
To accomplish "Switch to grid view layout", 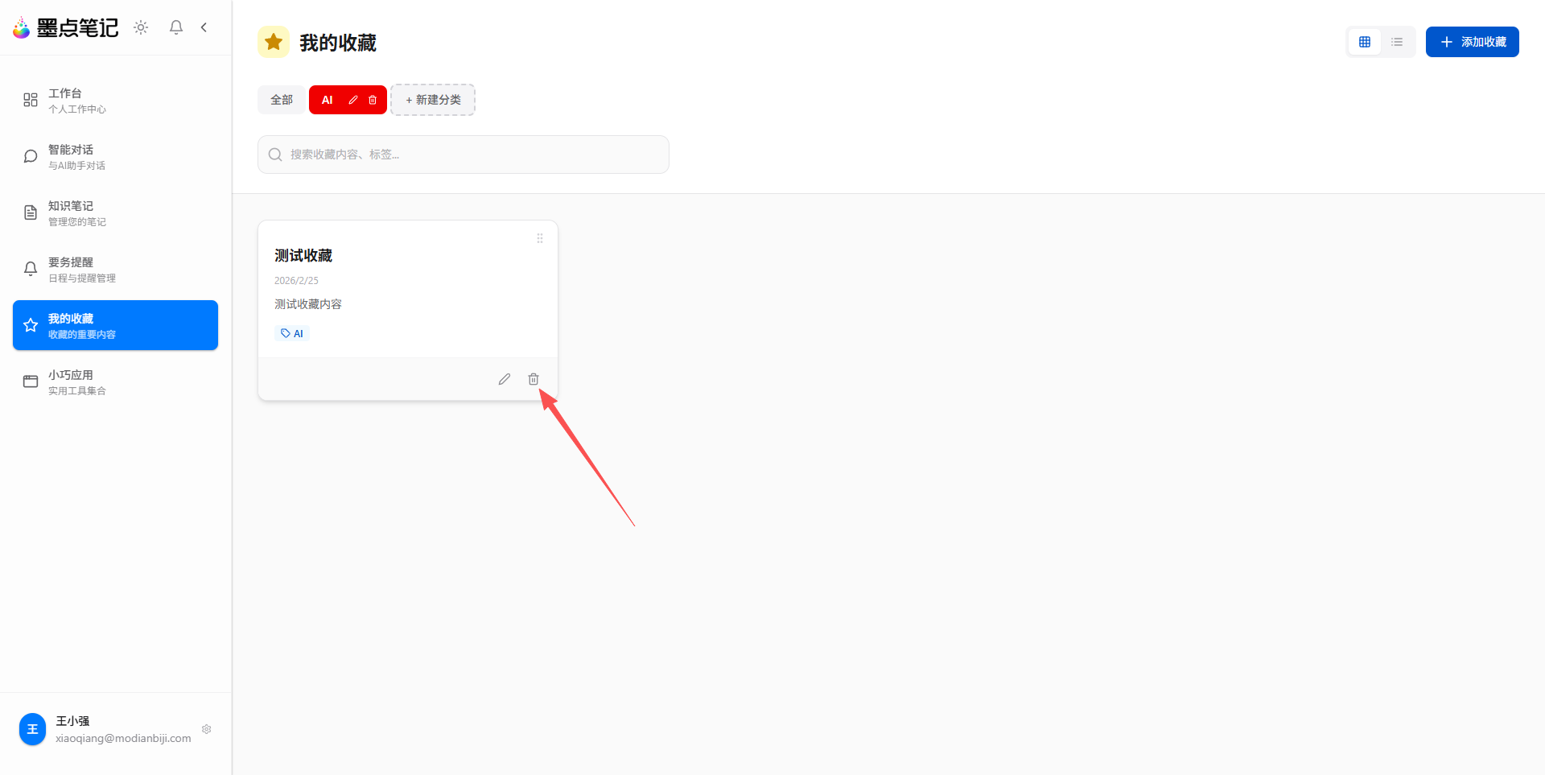I will pos(1365,42).
